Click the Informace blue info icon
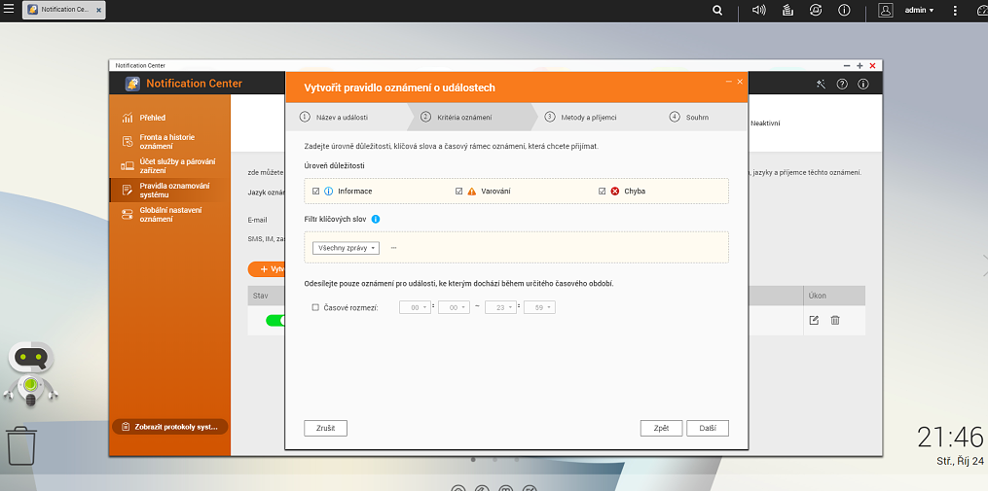This screenshot has height=491, width=988. pos(328,192)
